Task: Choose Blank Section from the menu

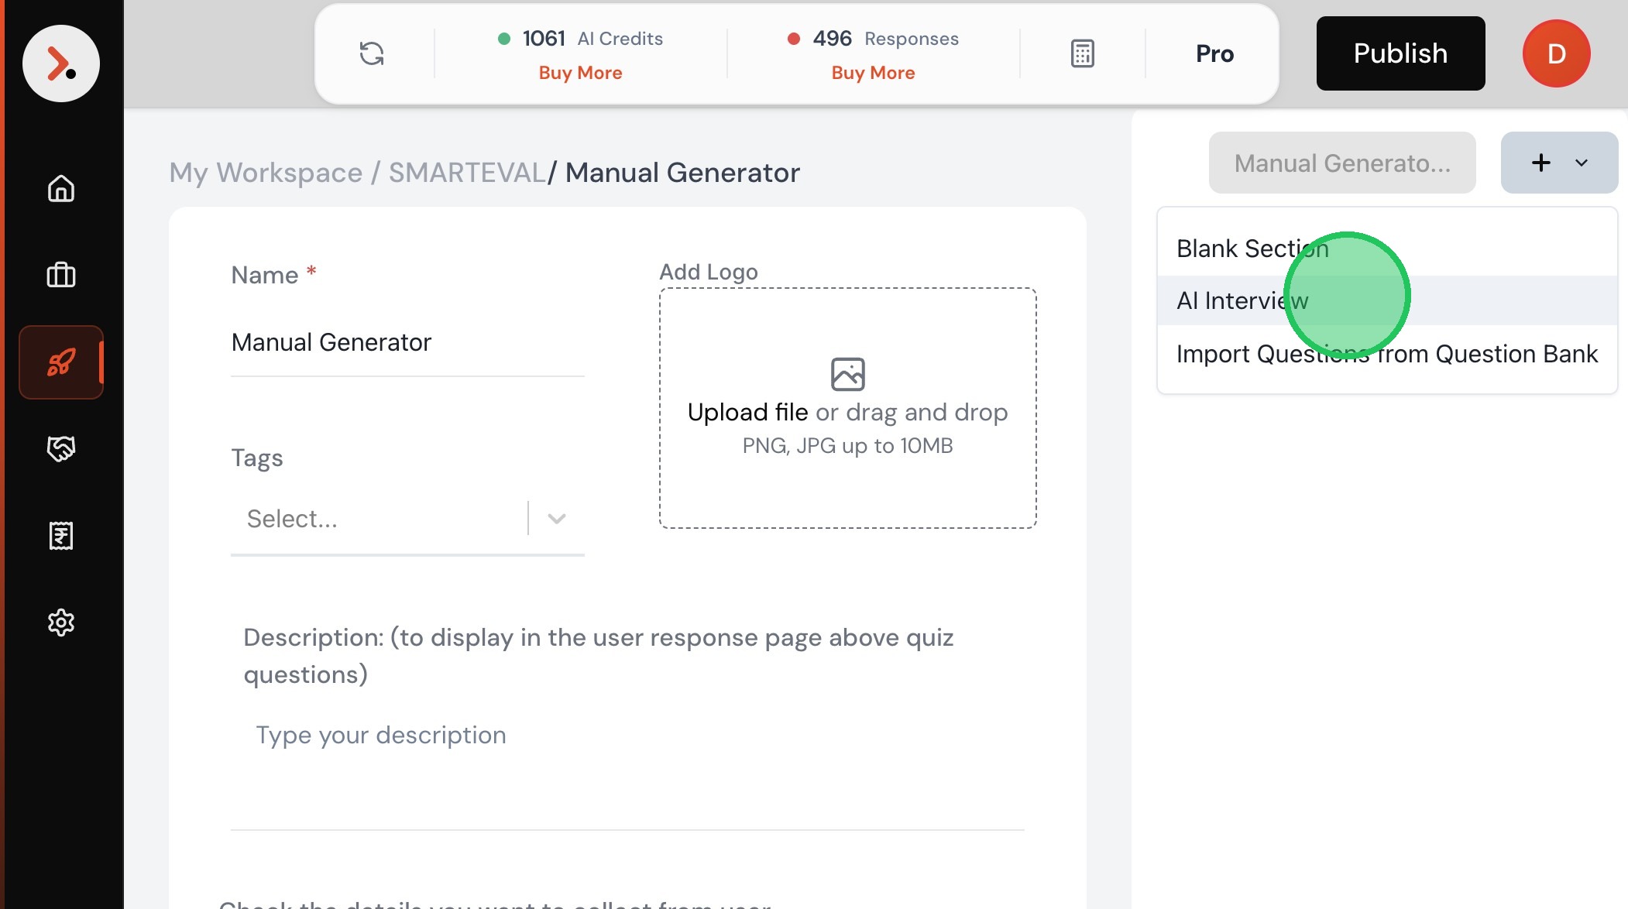Action: (x=1252, y=249)
